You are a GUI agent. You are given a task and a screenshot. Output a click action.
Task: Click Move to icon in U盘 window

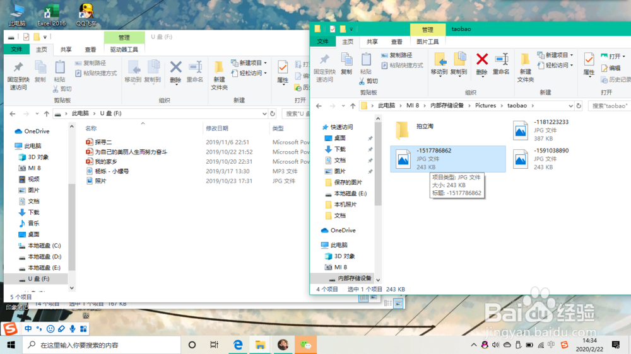pyautogui.click(x=133, y=67)
